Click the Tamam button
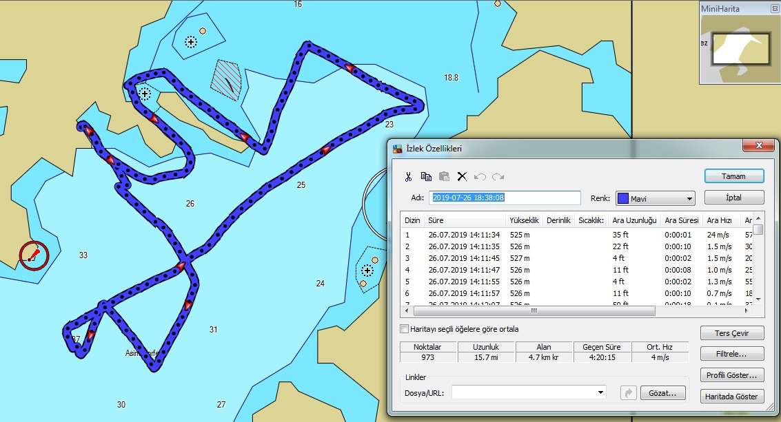 (733, 176)
